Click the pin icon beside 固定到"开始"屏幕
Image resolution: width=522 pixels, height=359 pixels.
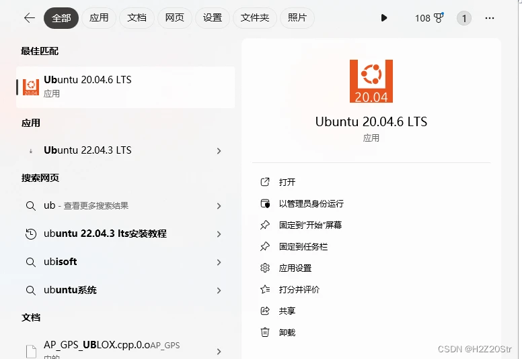(x=265, y=225)
